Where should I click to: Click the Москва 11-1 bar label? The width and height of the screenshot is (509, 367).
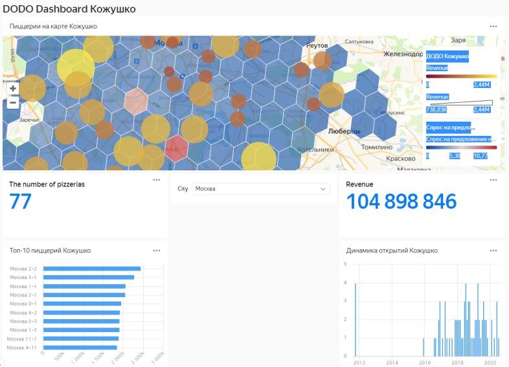pos(22,339)
